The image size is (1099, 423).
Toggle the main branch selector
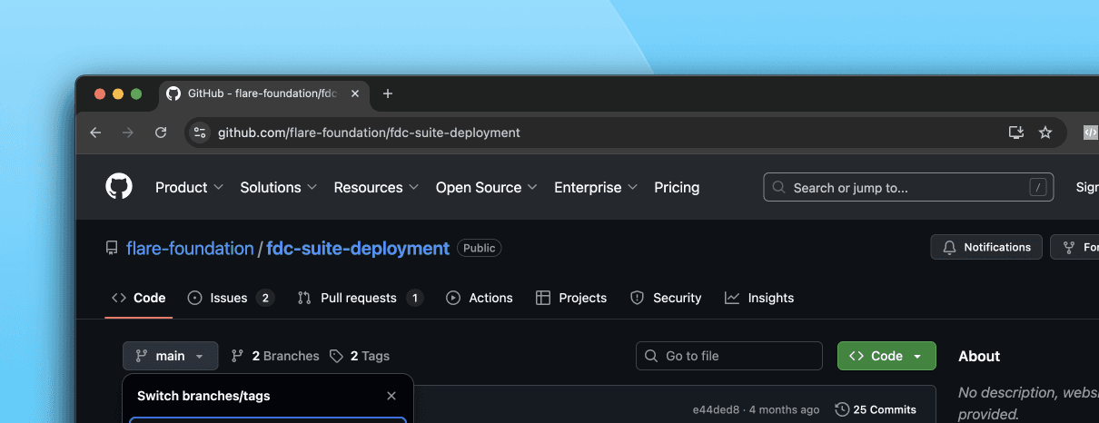[x=170, y=356]
